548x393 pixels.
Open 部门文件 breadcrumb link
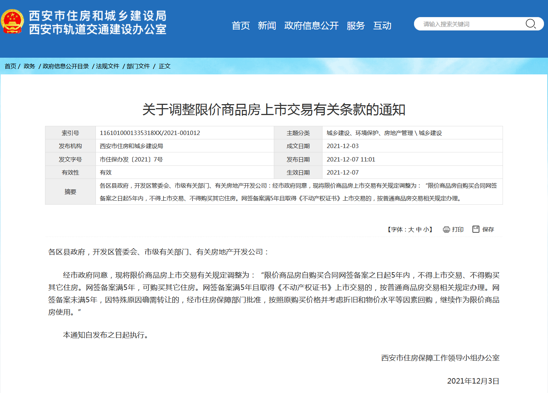tap(138, 66)
